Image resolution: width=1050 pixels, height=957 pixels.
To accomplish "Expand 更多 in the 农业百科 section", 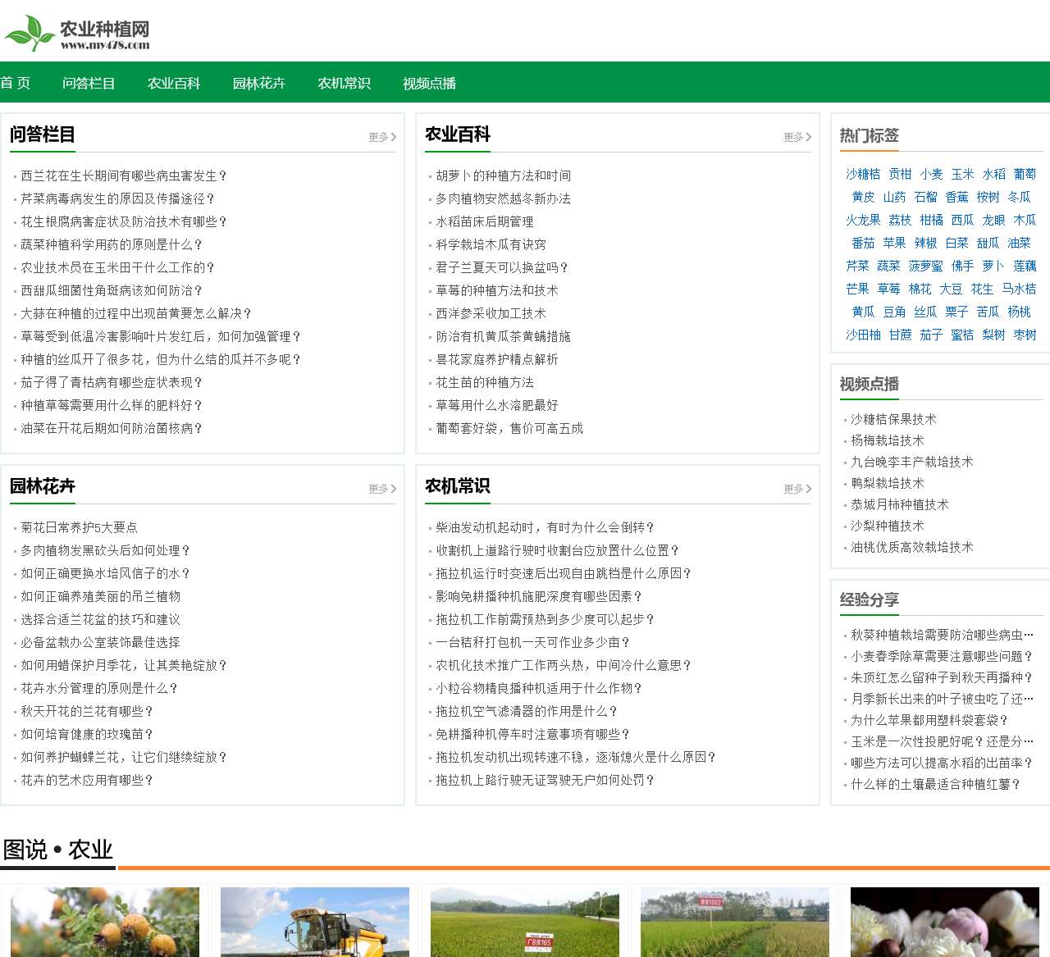I will point(797,137).
